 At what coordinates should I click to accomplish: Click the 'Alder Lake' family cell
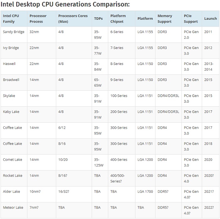[12, 192]
